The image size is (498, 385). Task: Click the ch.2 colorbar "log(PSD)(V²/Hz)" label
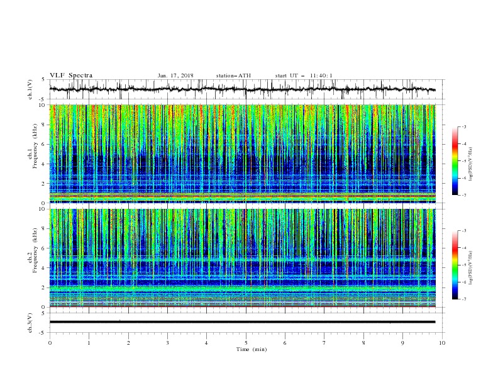[471, 268]
